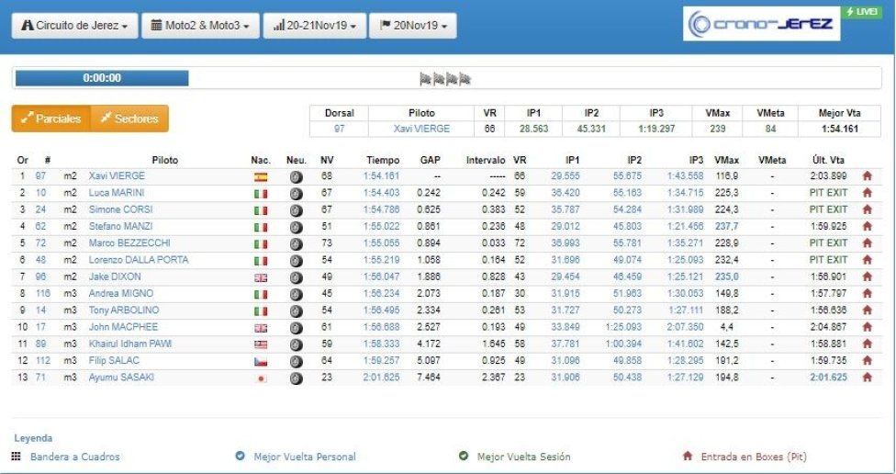The image size is (896, 474).
Task: Click pit house icon in Xavi VIERGE row
Action: pyautogui.click(x=867, y=176)
